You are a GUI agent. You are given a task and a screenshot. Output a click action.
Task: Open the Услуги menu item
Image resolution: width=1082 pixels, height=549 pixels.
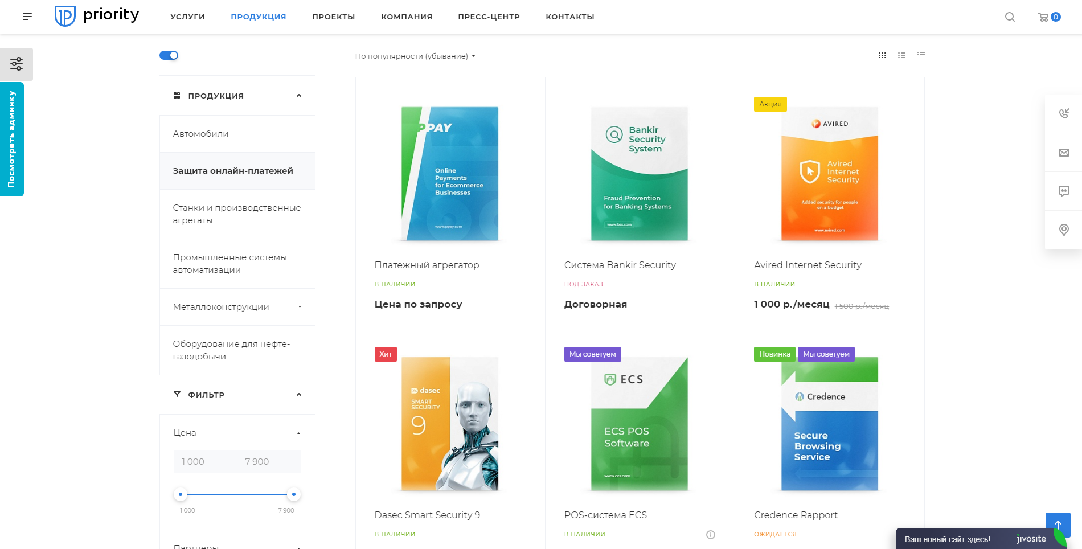[187, 17]
